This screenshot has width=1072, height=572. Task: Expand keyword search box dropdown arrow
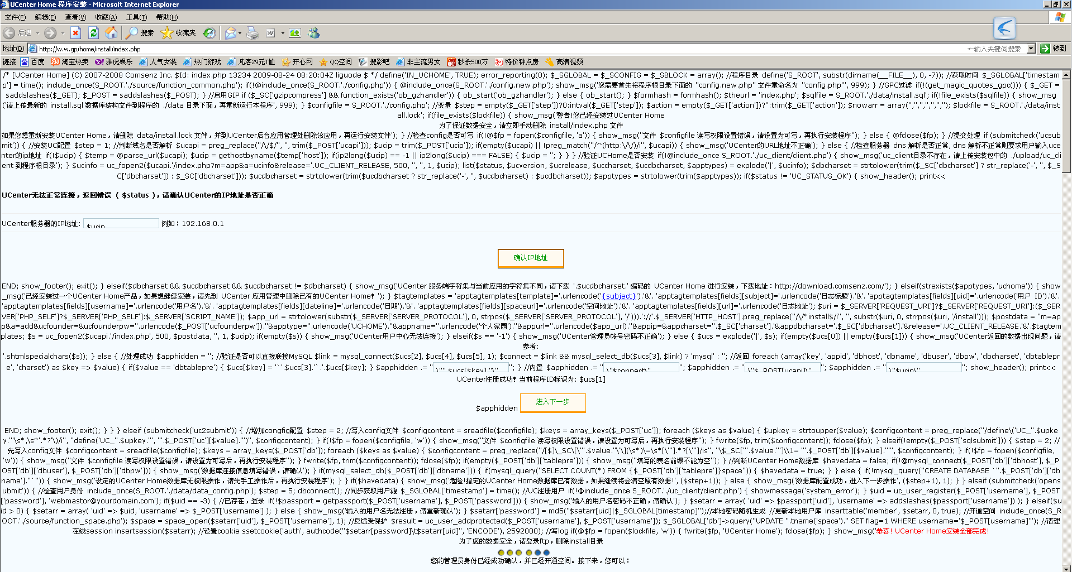(x=1031, y=49)
